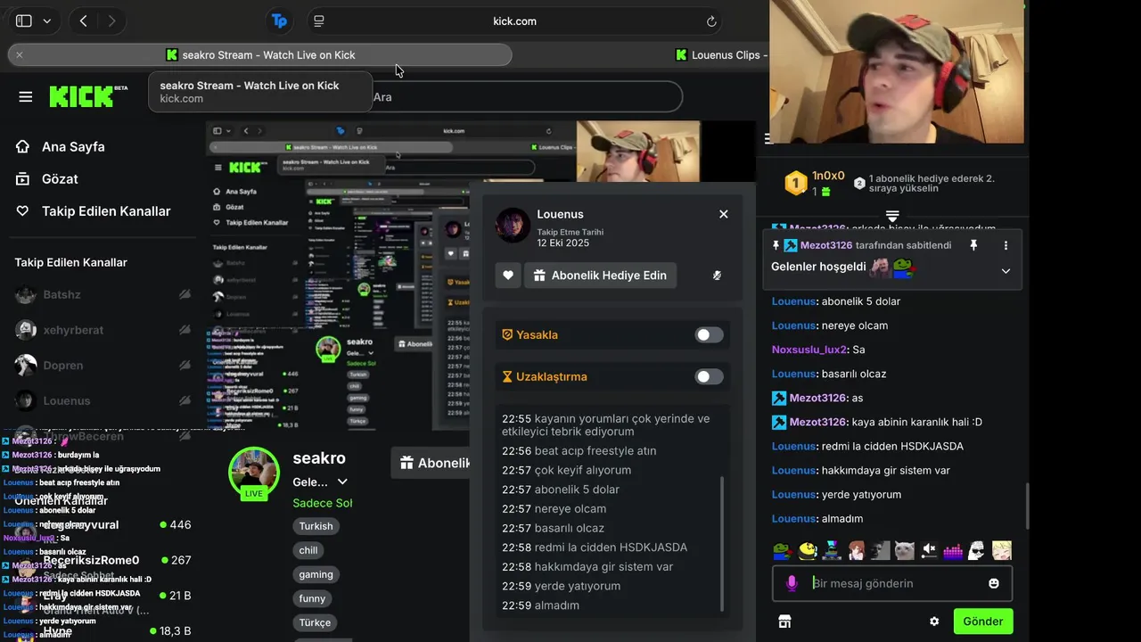
Task: Click the purple microphone icon in message box
Action: [x=792, y=583]
